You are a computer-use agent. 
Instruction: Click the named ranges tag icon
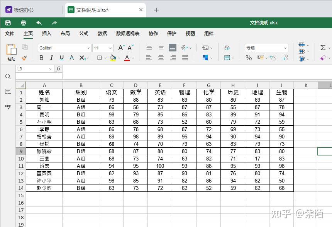[205, 48]
